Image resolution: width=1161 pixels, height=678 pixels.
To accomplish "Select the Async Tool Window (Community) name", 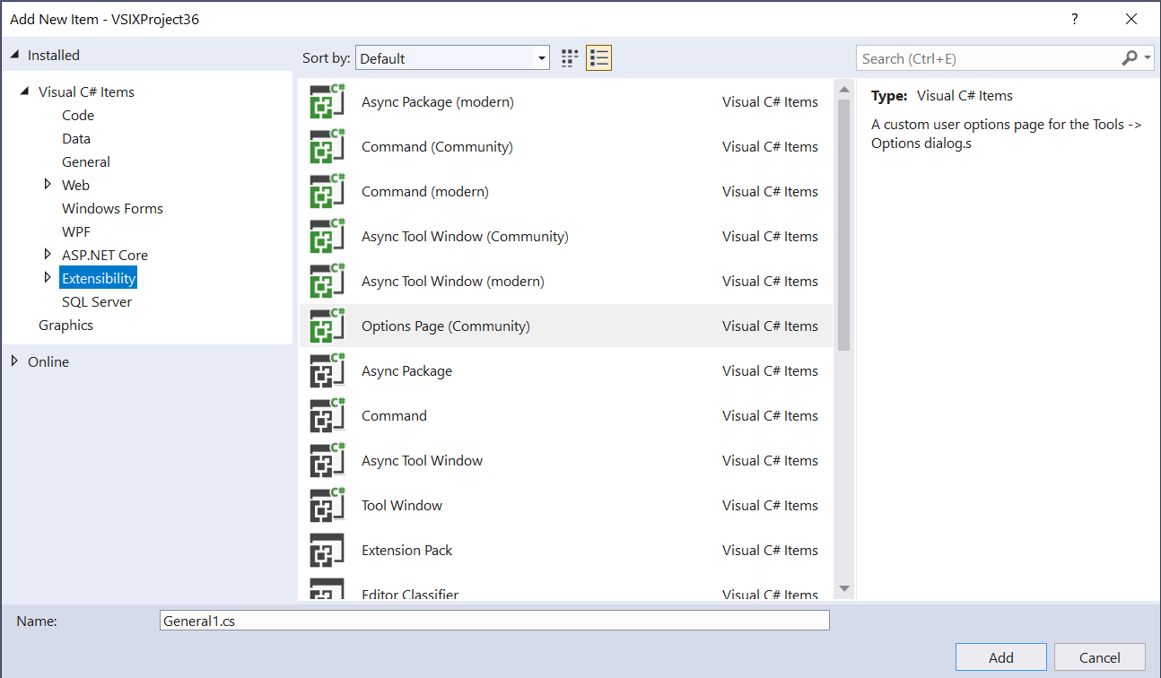I will pyautogui.click(x=465, y=236).
